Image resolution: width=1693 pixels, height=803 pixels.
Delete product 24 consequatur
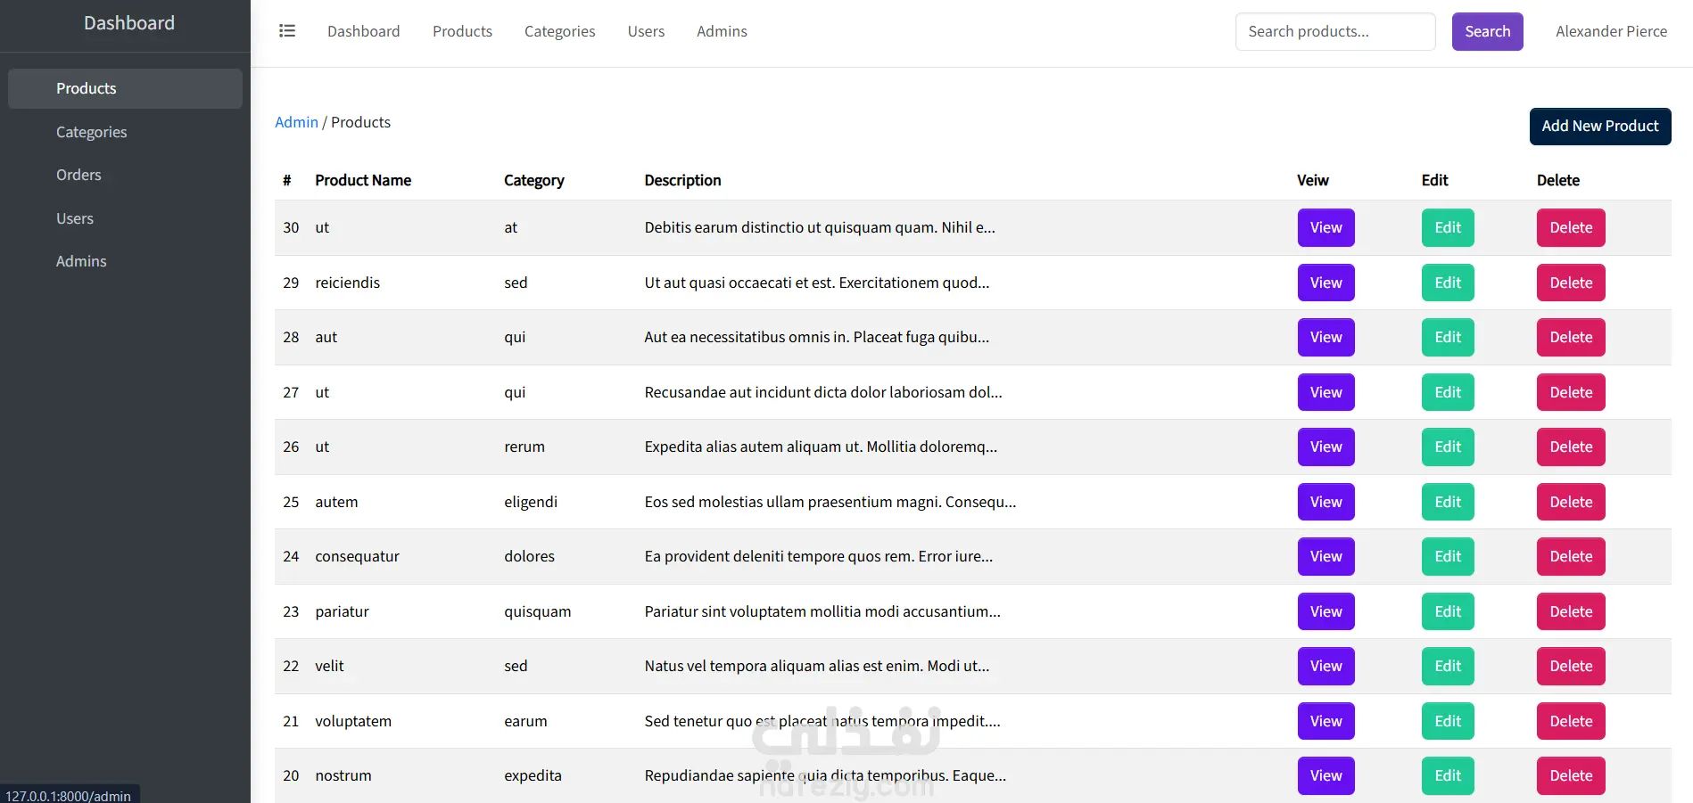pyautogui.click(x=1571, y=556)
